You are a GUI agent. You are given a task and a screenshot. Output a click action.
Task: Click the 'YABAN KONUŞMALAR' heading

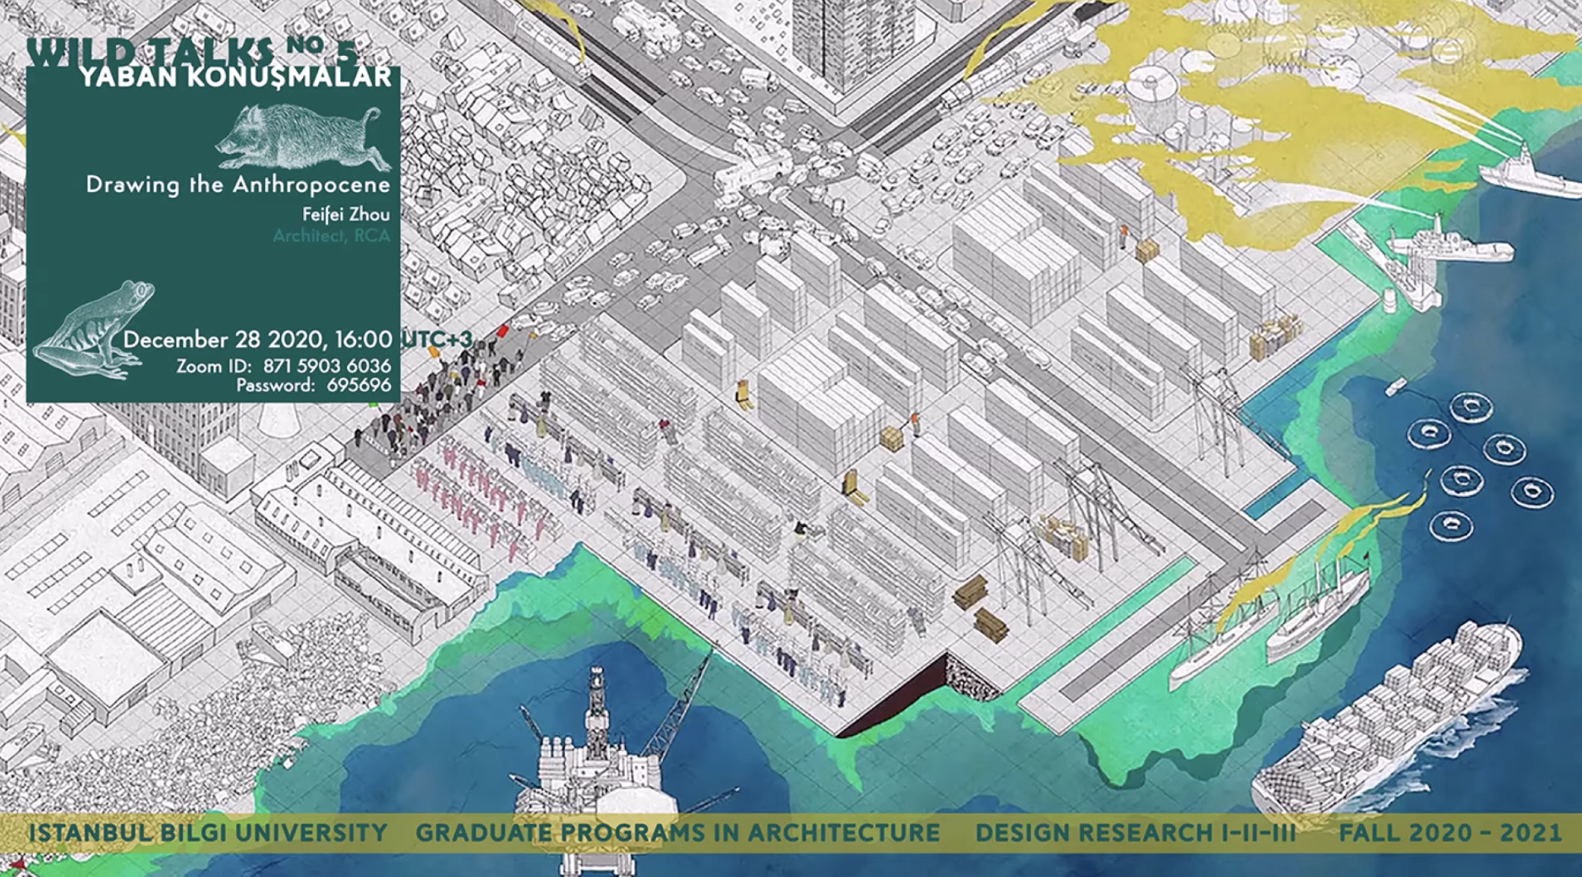tap(235, 77)
